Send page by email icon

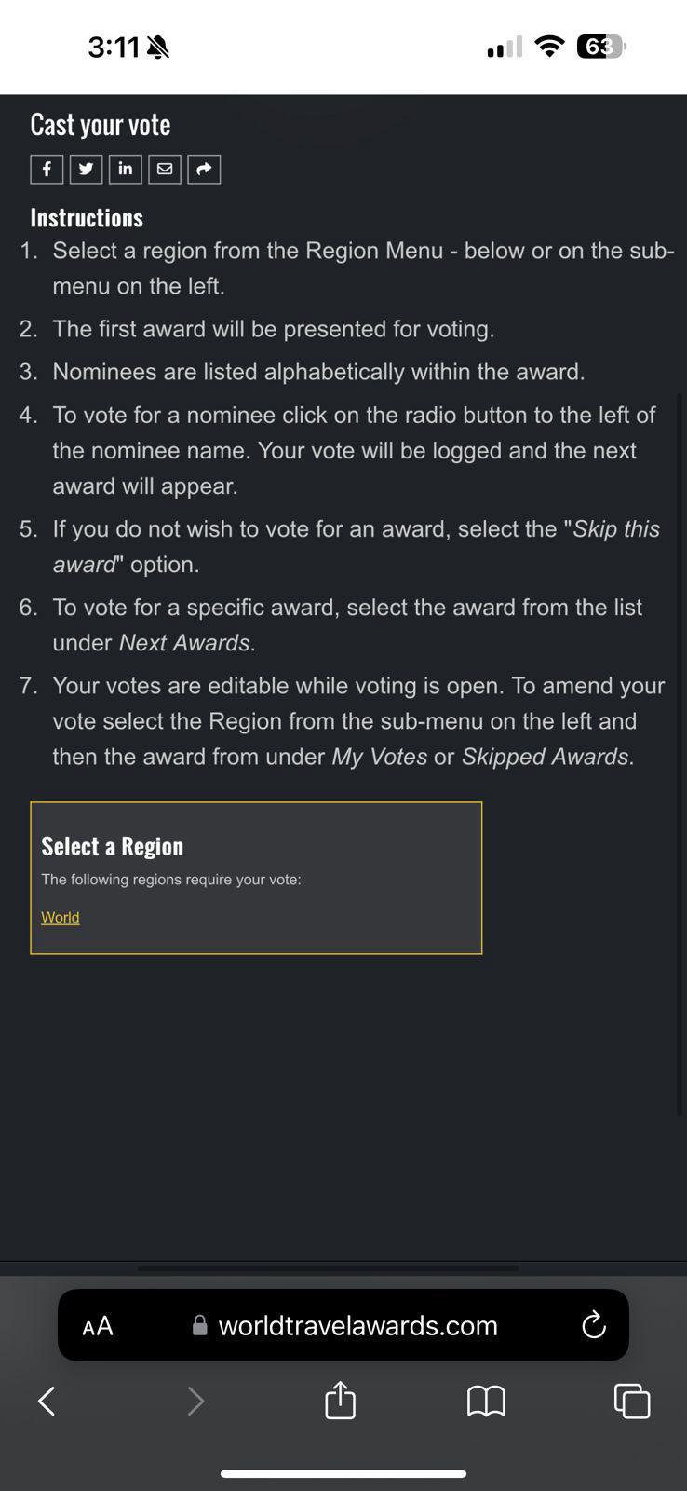pos(165,169)
